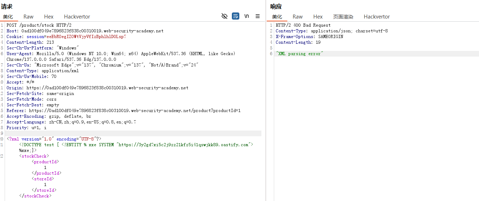The width and height of the screenshot is (479, 201).
Task: Click the 响应 panel title
Action: tap(276, 6)
